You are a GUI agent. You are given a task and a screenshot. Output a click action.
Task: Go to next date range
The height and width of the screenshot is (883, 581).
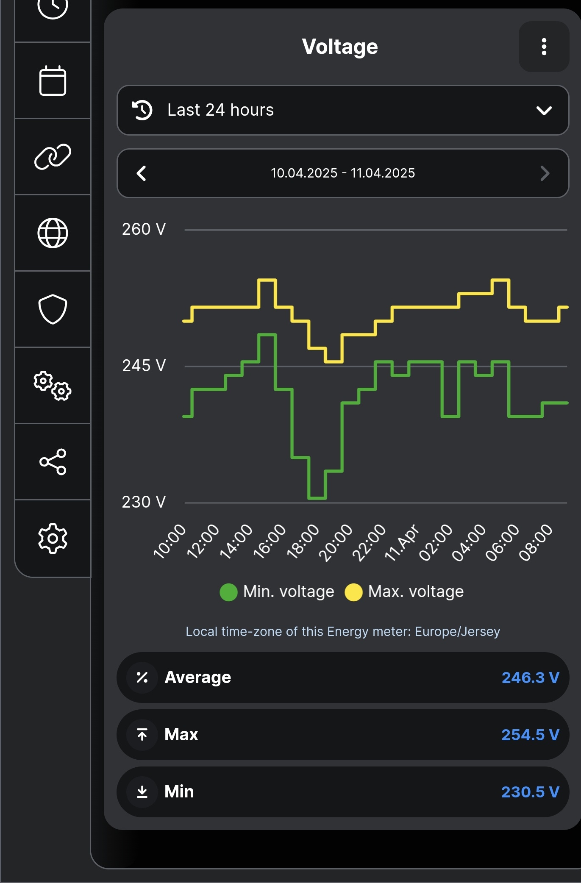point(545,173)
